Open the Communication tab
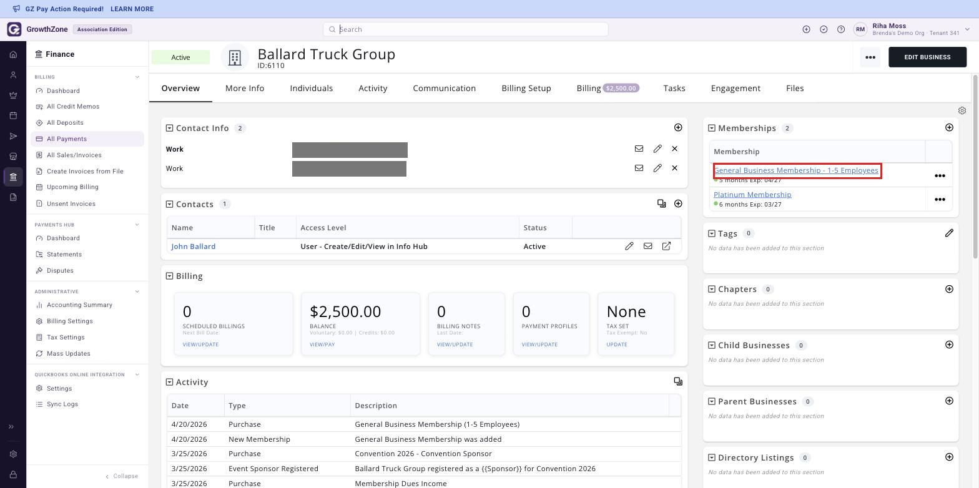979x488 pixels. pyautogui.click(x=444, y=88)
